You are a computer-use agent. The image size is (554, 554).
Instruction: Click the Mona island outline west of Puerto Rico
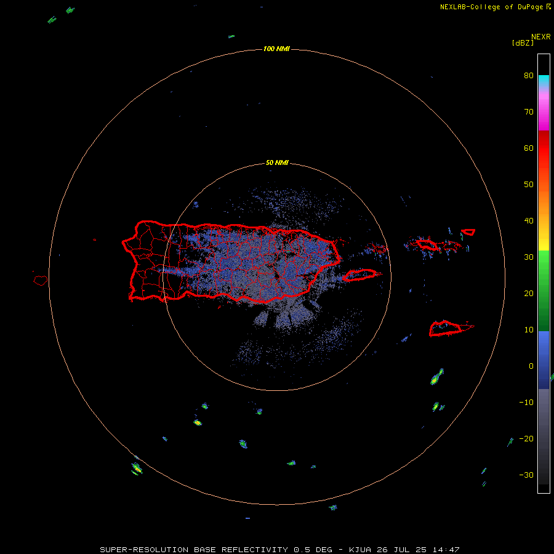click(x=41, y=281)
